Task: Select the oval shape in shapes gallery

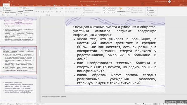Action: (112, 8)
